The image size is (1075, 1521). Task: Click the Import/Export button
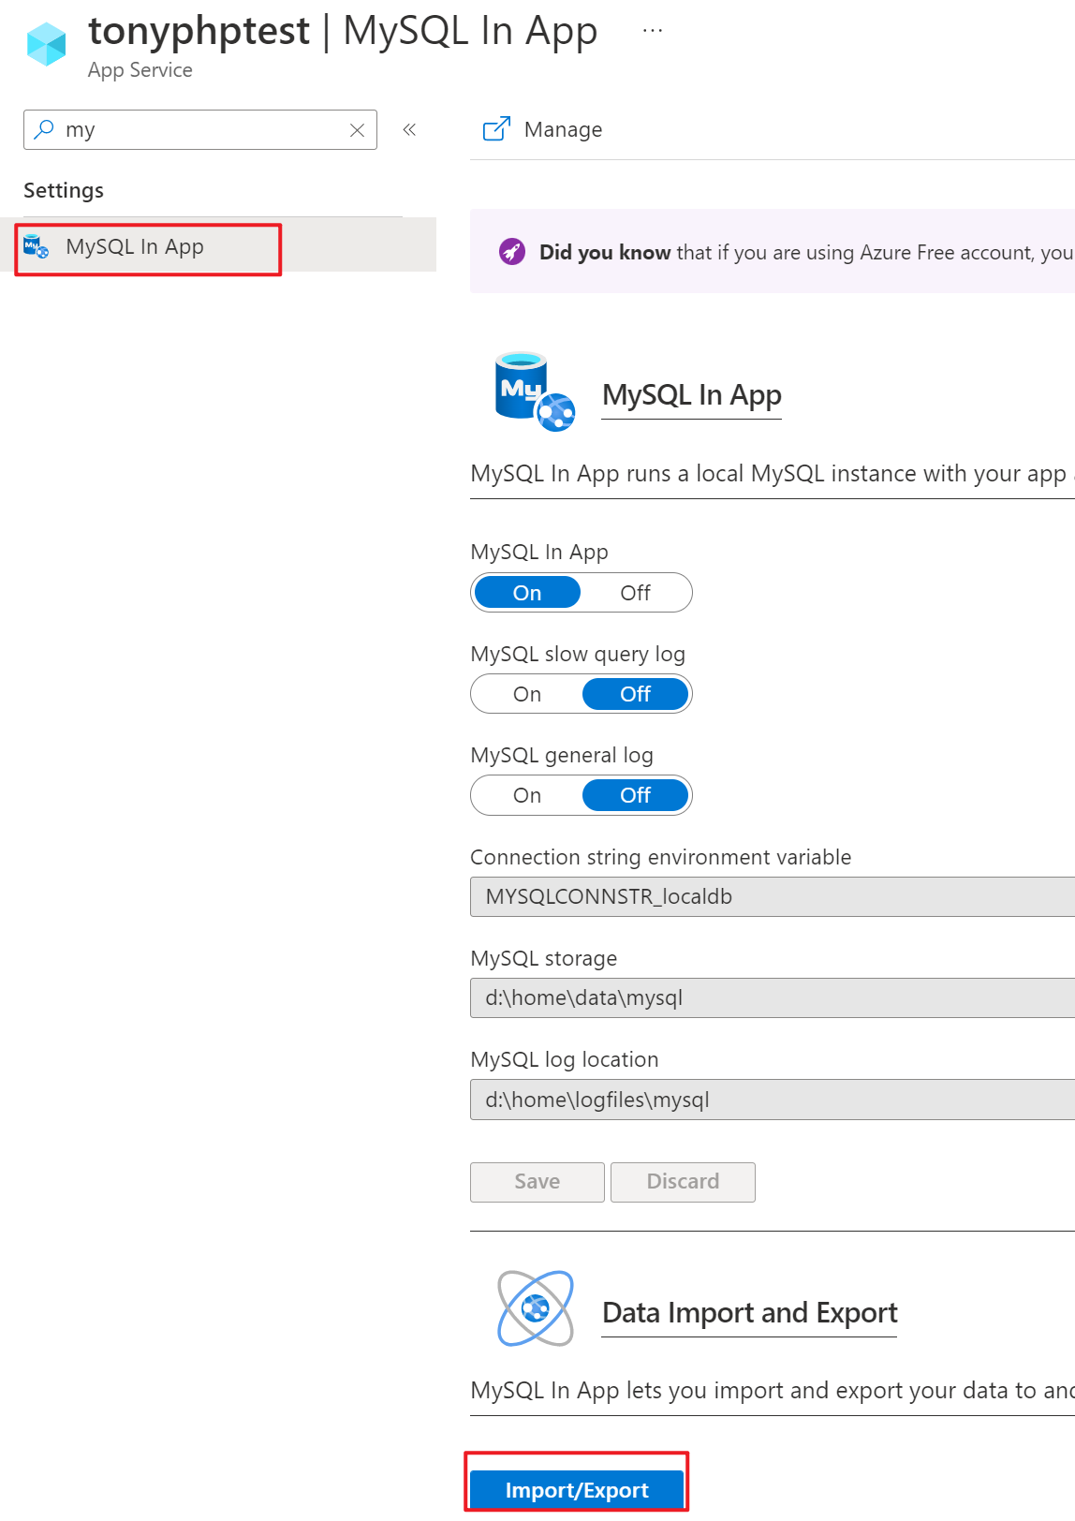577,1490
